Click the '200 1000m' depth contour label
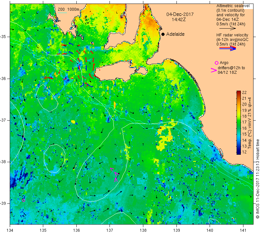This screenshot has height=234, width=260. [69, 9]
